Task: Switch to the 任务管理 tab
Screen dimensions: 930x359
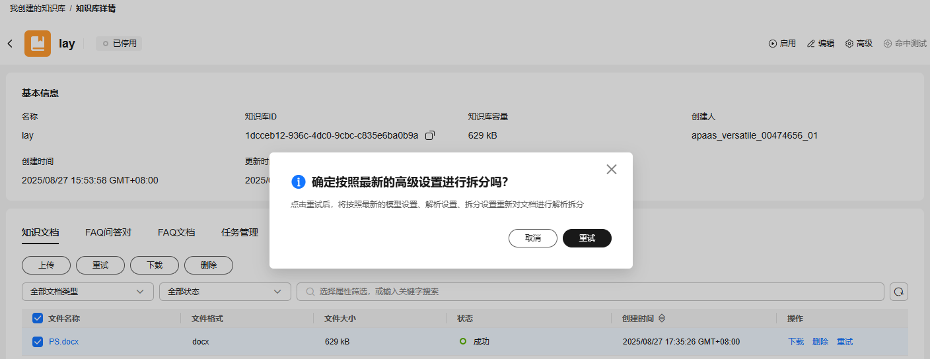Action: coord(240,232)
